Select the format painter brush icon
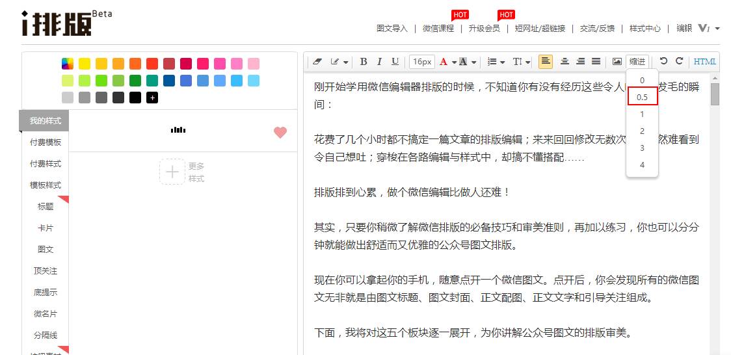 (334, 62)
